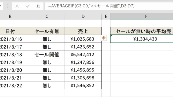The image size is (173, 97).
Task: Select the result cell ¥1,334,439
Action: point(142,39)
